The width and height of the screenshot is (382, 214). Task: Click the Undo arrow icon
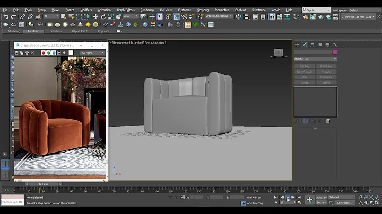point(5,16)
